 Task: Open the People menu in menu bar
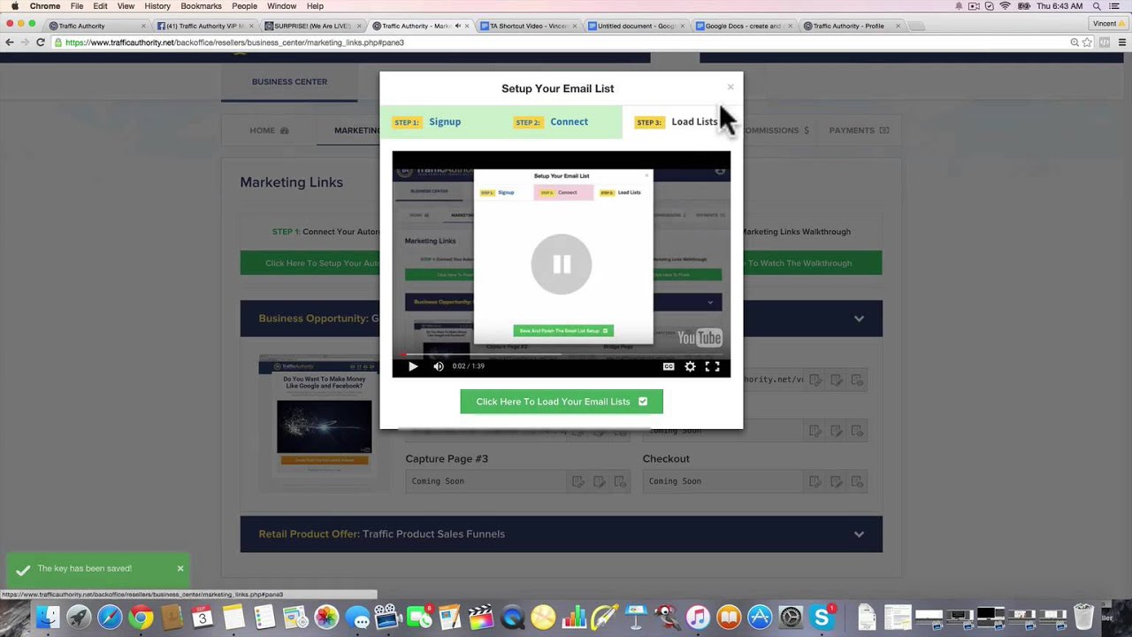244,6
